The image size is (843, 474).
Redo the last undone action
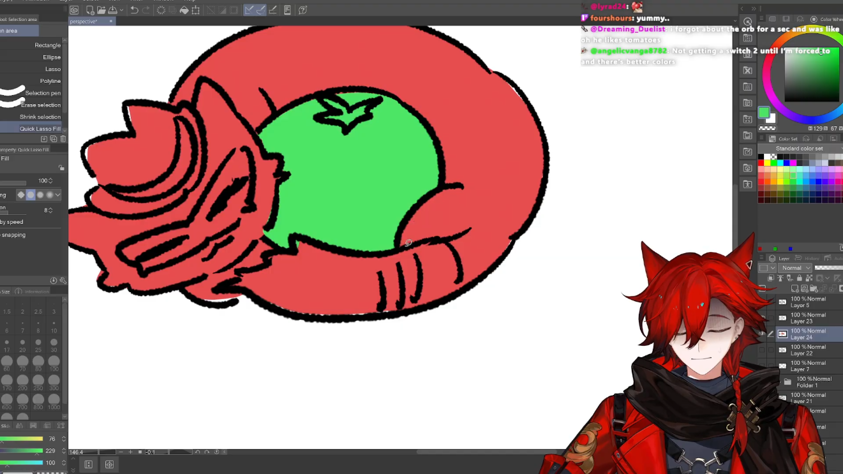click(x=146, y=10)
